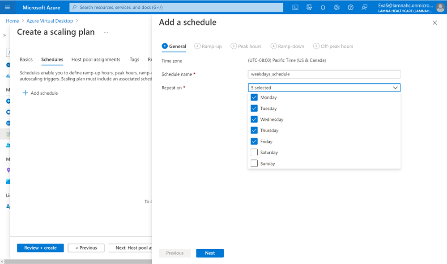Open the ellipsis menu beside Create a scaling plan
The height and width of the screenshot is (264, 447).
(x=106, y=32)
